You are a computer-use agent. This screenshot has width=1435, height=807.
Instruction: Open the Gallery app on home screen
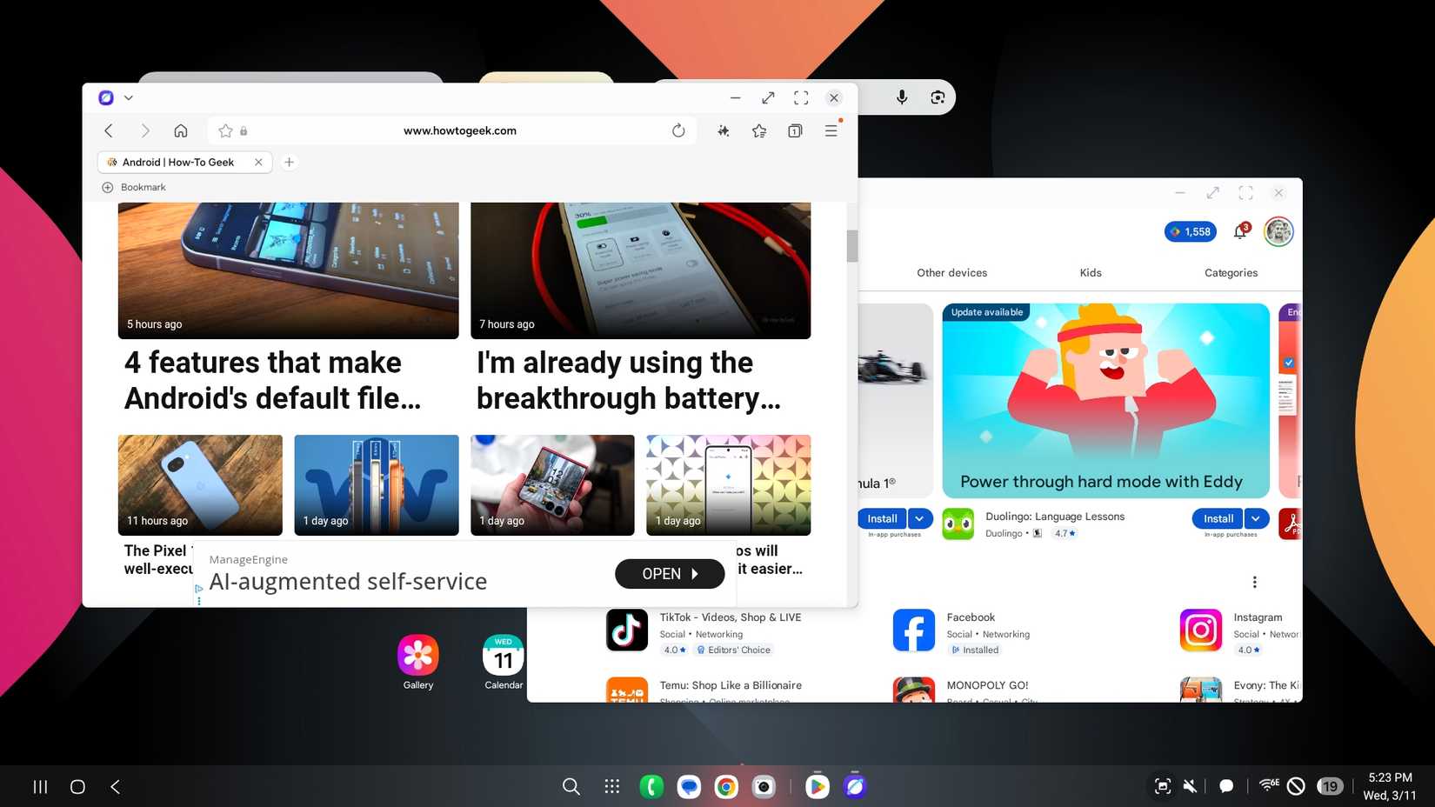click(x=418, y=656)
